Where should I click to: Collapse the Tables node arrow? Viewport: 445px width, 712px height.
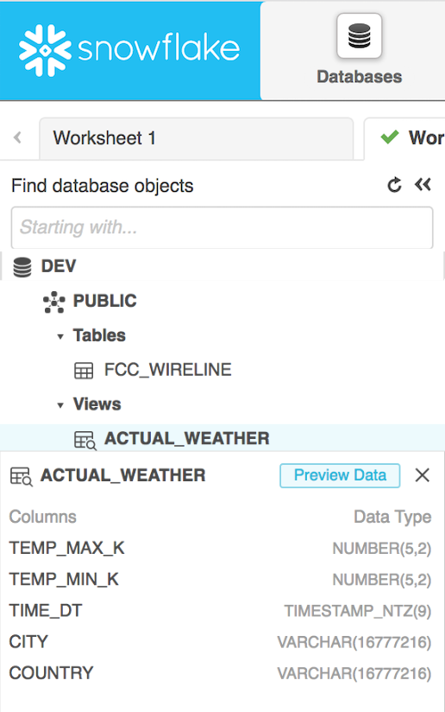[60, 336]
